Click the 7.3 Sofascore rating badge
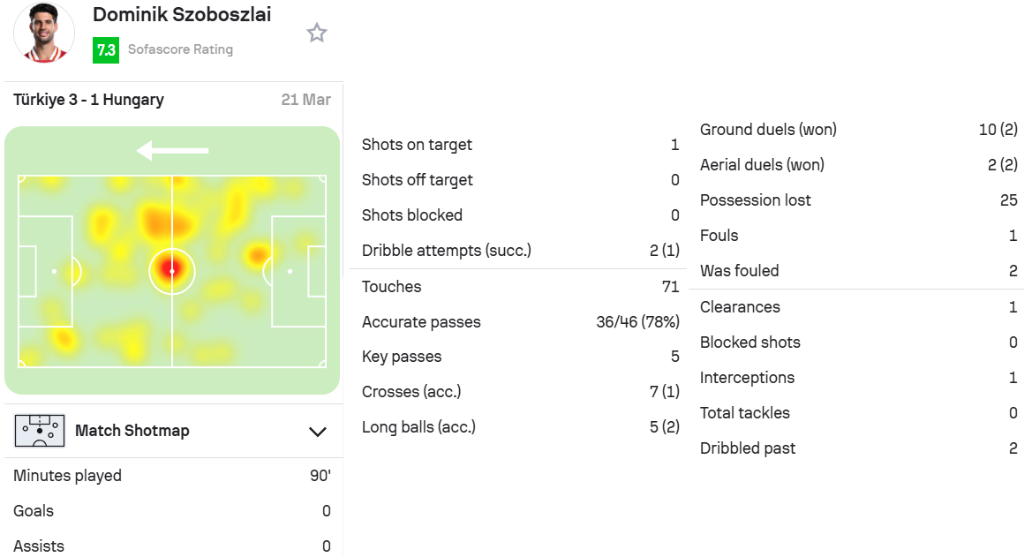This screenshot has width=1032, height=557. [106, 50]
